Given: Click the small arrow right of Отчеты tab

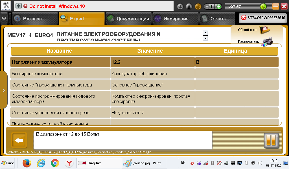Looking at the screenshot, I should tap(237, 18).
